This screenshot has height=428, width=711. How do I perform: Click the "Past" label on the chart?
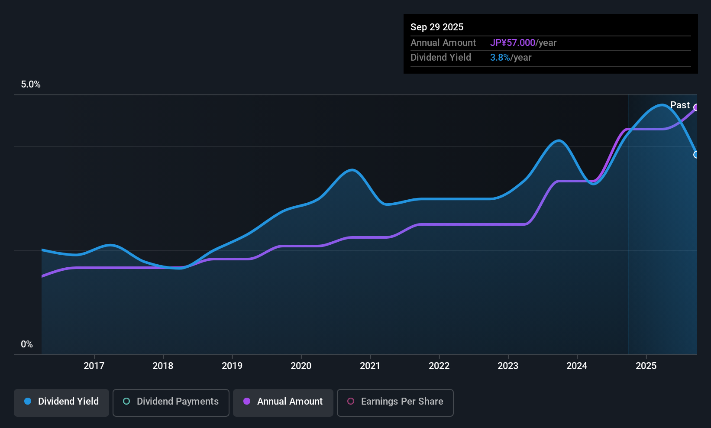click(x=680, y=105)
